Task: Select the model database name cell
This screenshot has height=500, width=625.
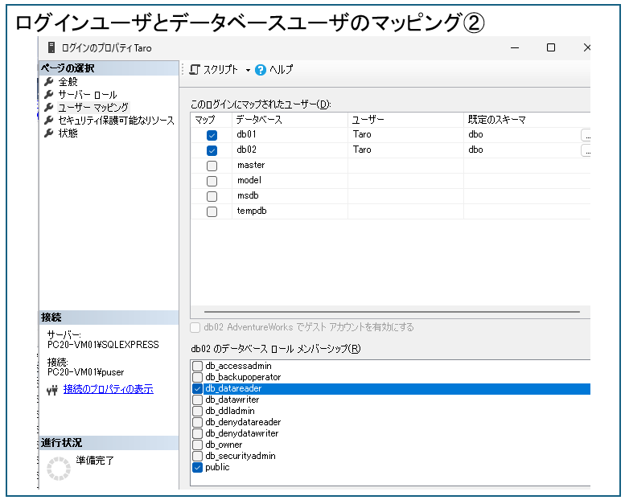Action: coord(290,181)
